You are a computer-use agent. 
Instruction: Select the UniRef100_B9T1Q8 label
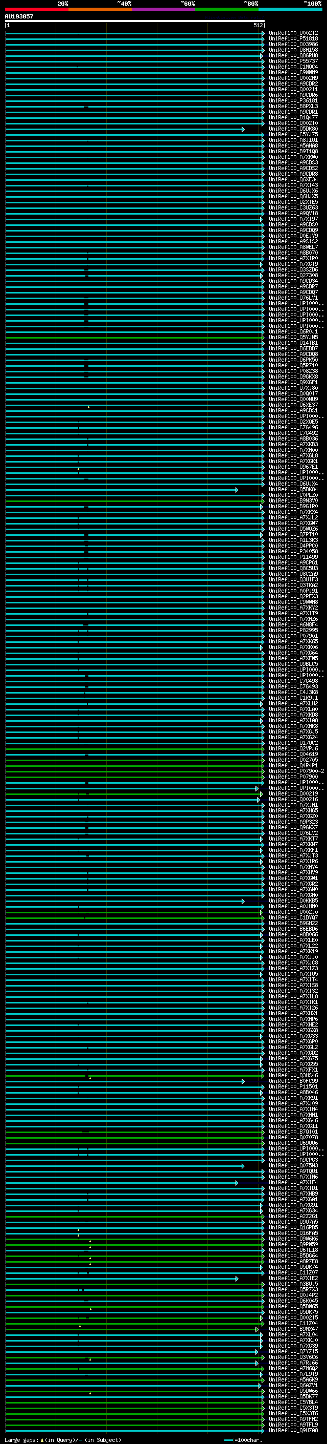point(293,151)
